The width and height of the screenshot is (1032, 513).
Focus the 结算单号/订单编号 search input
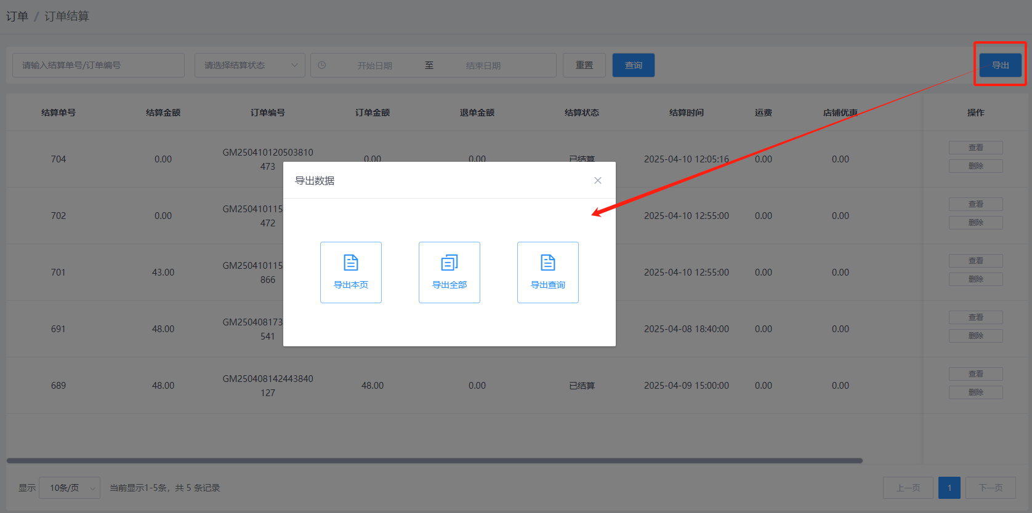click(99, 65)
